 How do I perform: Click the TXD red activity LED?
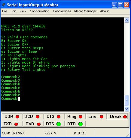pos(16,124)
